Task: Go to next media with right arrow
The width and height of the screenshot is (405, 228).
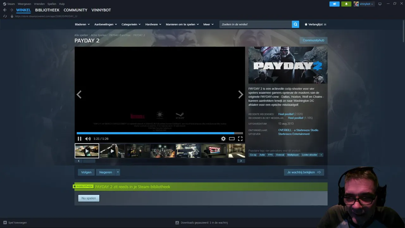Action: point(241,94)
